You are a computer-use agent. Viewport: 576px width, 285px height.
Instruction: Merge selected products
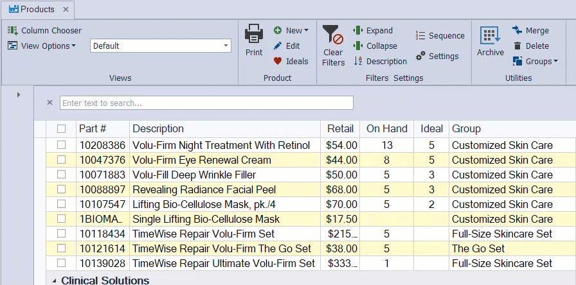pos(530,30)
